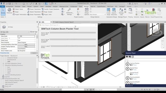The width and height of the screenshot is (166, 93).
Task: Click Create Study in Generative Design
Action: (108, 12)
